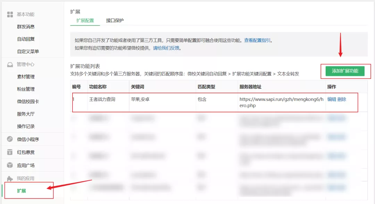Click the 我的应用 puzzle icon
The height and width of the screenshot is (204, 375).
point(10,178)
